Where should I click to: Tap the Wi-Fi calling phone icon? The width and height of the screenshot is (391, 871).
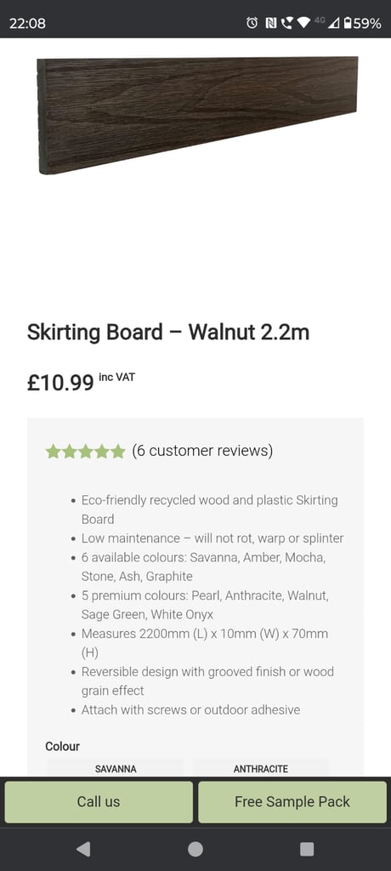click(286, 23)
